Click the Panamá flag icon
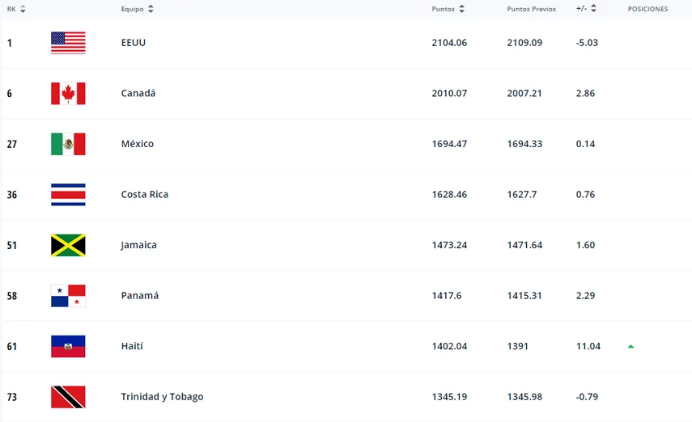The image size is (692, 422). point(68,296)
